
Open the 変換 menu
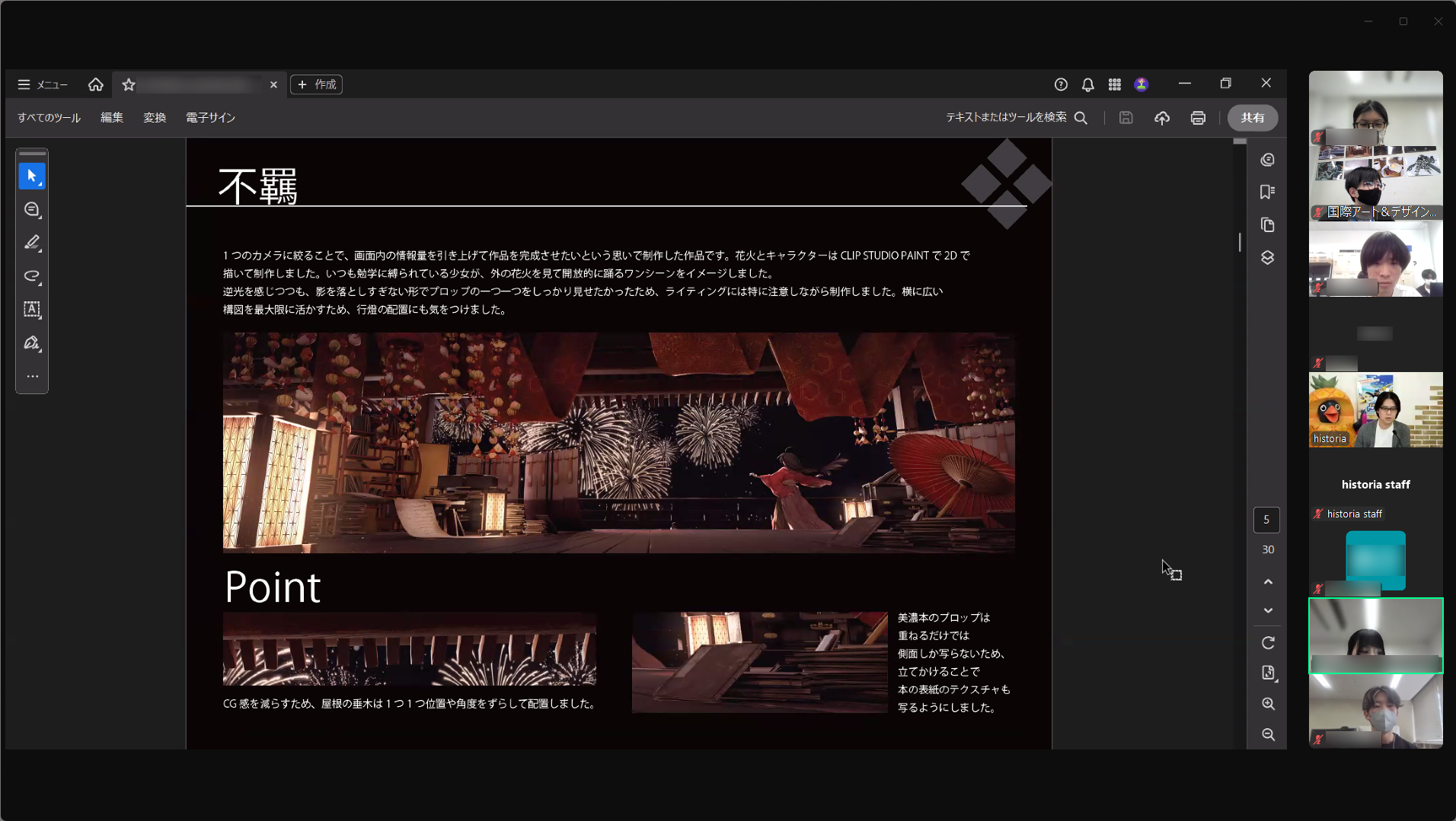click(155, 118)
